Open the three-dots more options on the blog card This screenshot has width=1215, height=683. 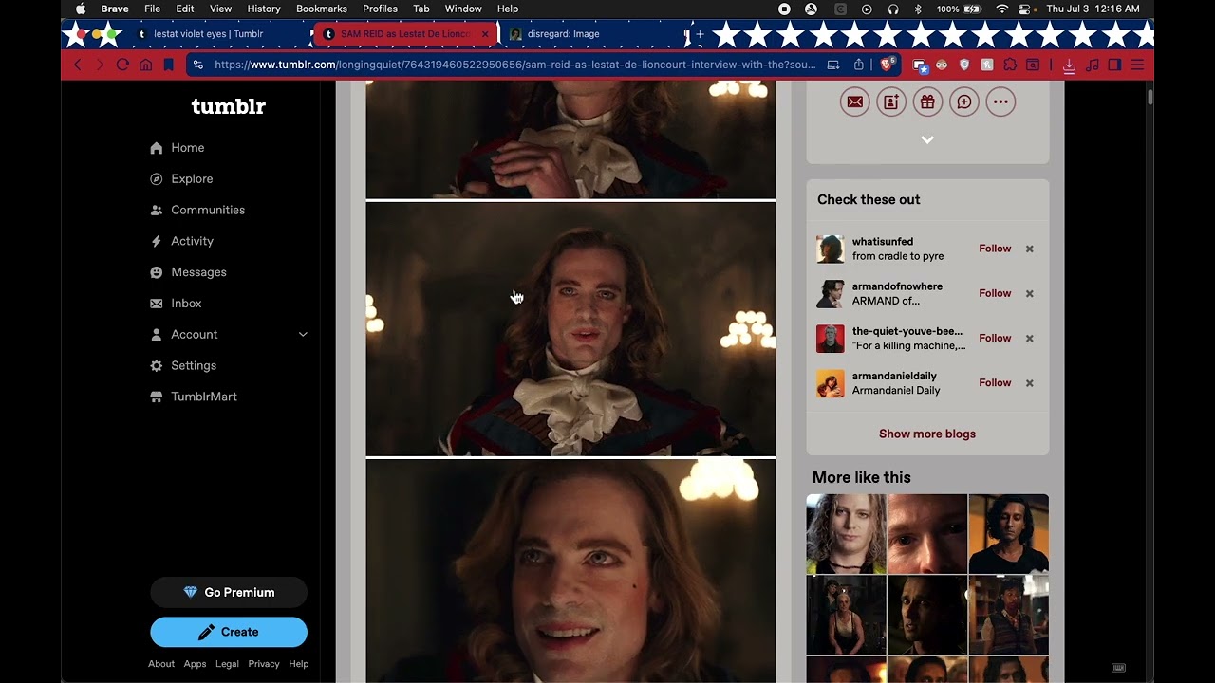click(1000, 102)
